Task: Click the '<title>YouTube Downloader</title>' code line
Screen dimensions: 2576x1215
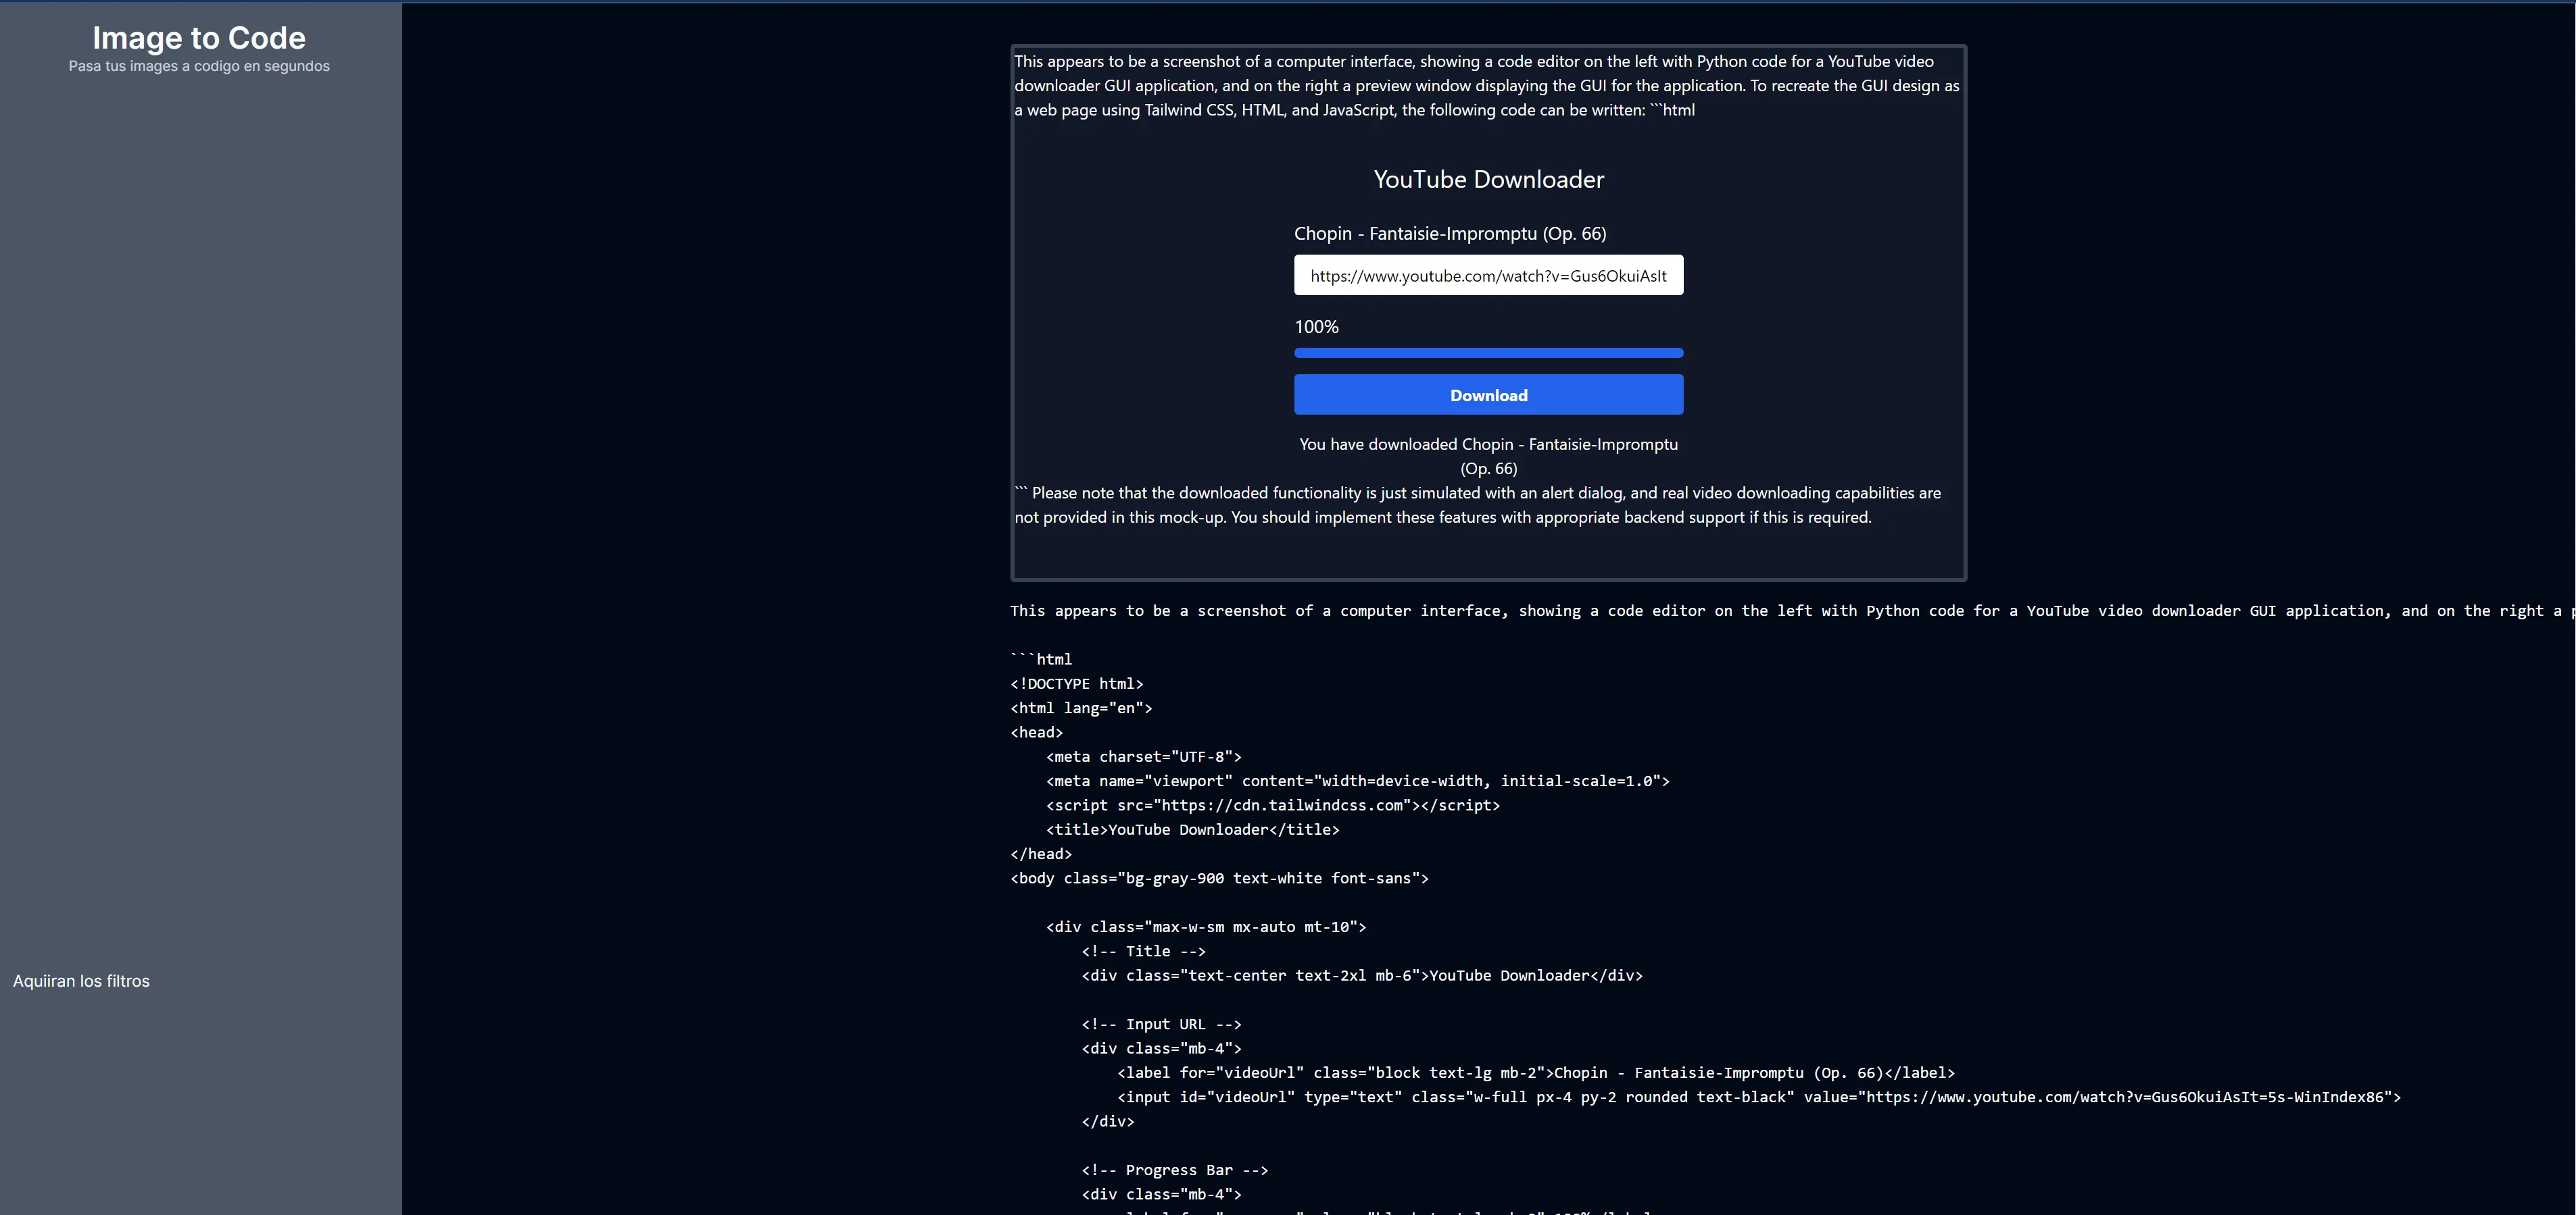Action: pos(1192,829)
